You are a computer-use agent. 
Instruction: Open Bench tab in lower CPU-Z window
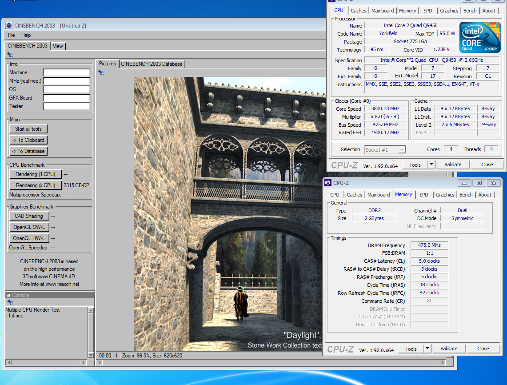(x=466, y=195)
